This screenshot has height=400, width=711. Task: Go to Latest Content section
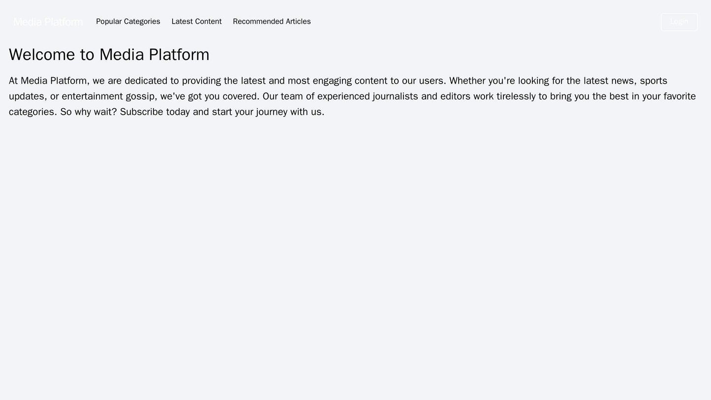pos(196,22)
